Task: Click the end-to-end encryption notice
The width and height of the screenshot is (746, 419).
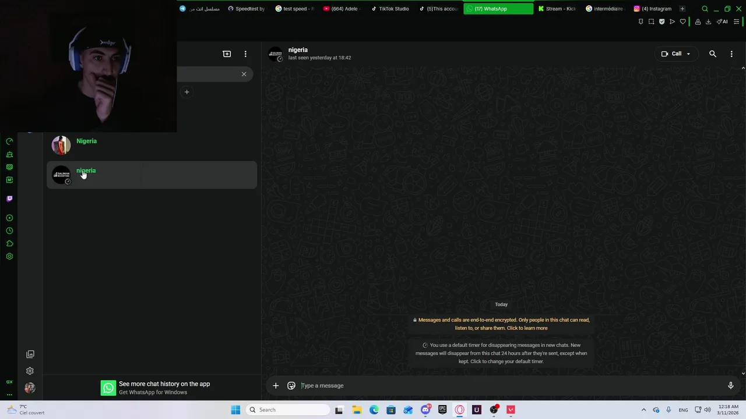Action: coord(501,324)
